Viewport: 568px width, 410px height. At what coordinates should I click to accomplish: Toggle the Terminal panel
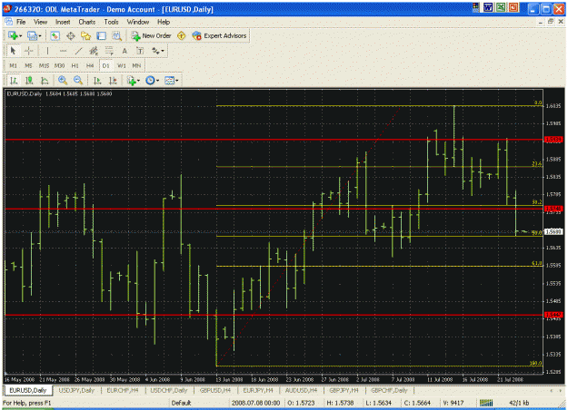(102, 35)
